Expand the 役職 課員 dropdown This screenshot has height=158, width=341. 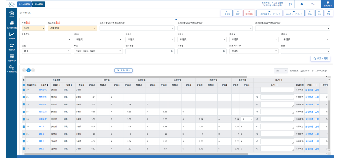[46, 51]
